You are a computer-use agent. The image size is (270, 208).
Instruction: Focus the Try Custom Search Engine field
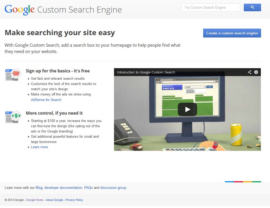coord(211,7)
